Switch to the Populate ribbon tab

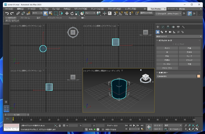73,18
